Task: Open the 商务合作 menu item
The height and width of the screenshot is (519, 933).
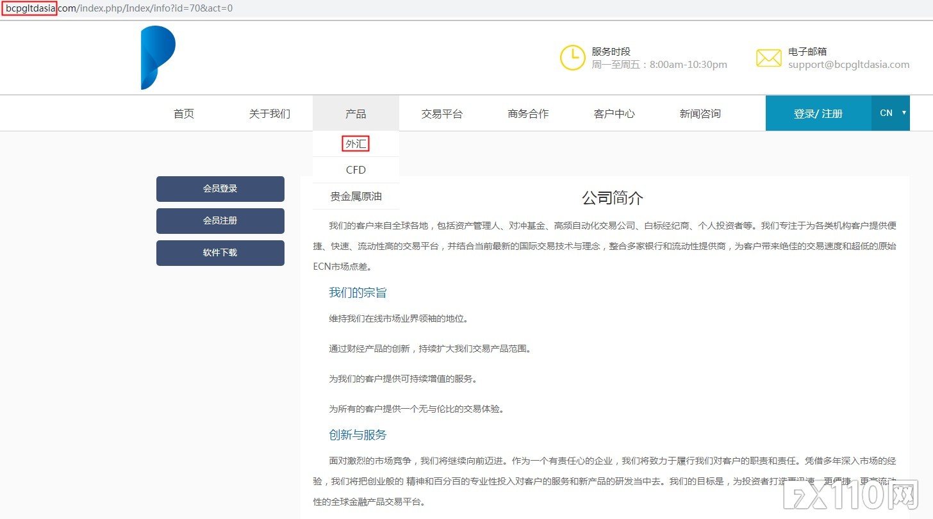Action: pos(527,113)
